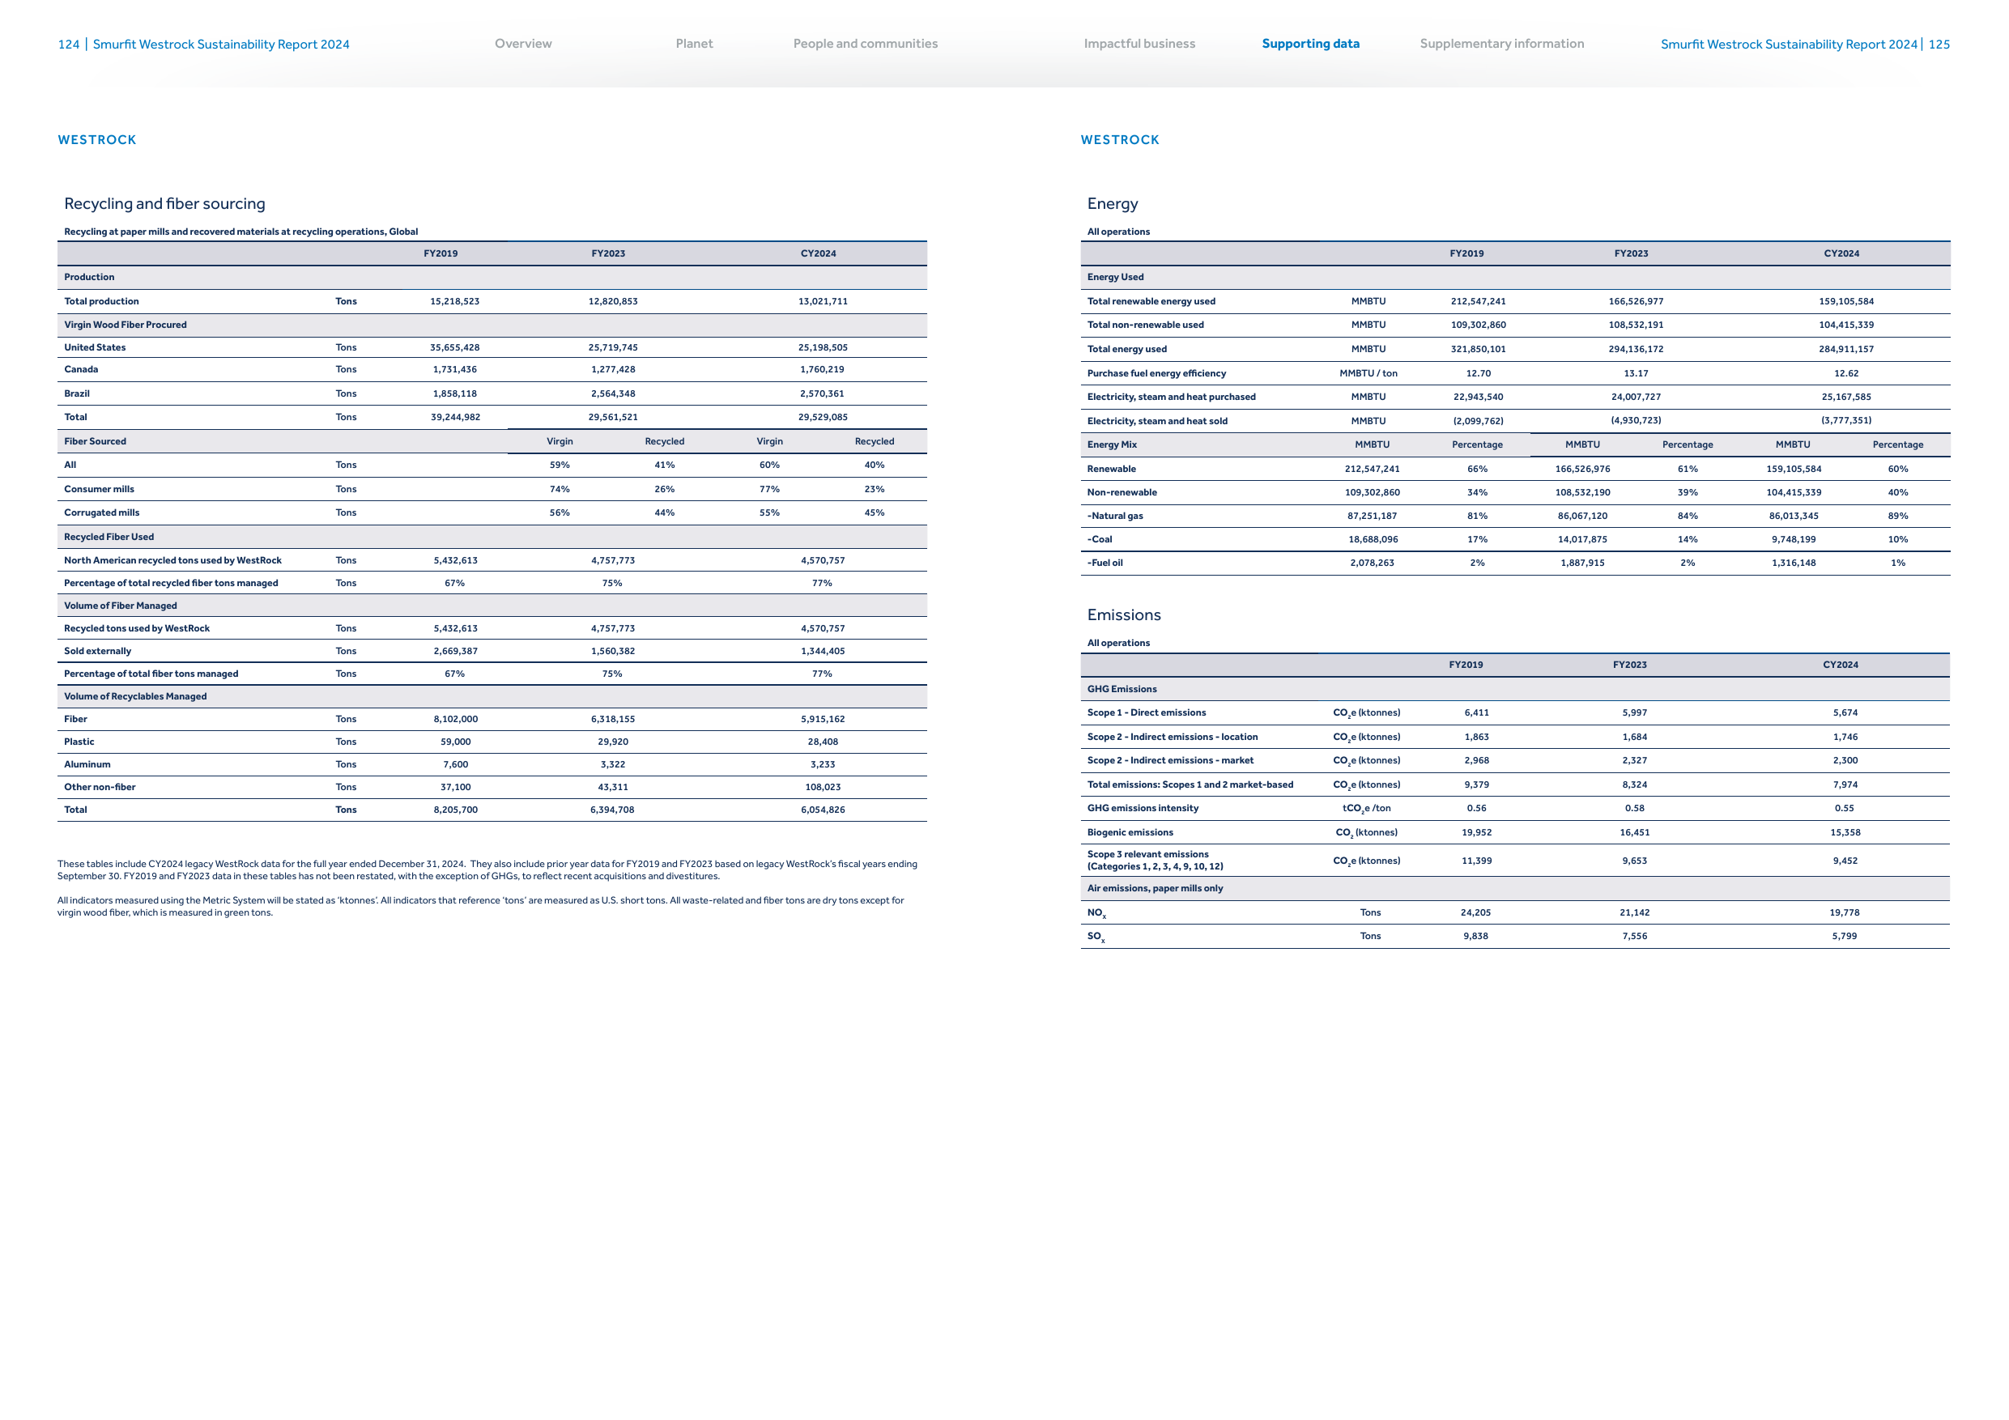Select the Canada row label
Viewport: 2009px width, 1420px height.
point(81,369)
